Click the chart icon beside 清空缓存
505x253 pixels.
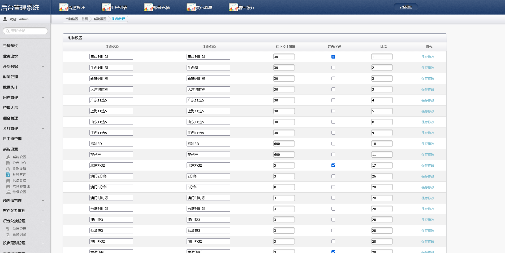coord(234,7)
